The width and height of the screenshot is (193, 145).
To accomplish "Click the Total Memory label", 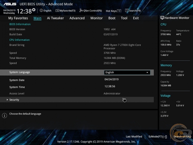I will point(18,58).
